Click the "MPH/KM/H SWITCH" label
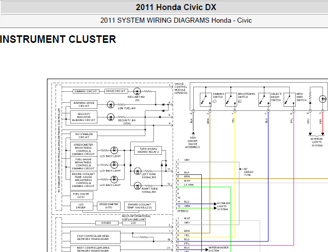 tap(301, 97)
